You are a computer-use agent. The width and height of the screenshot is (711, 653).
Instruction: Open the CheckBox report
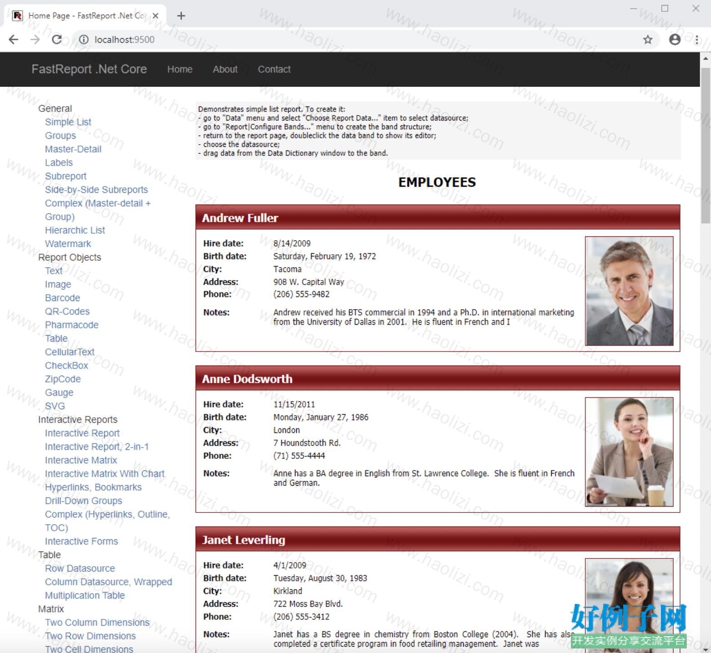[66, 365]
